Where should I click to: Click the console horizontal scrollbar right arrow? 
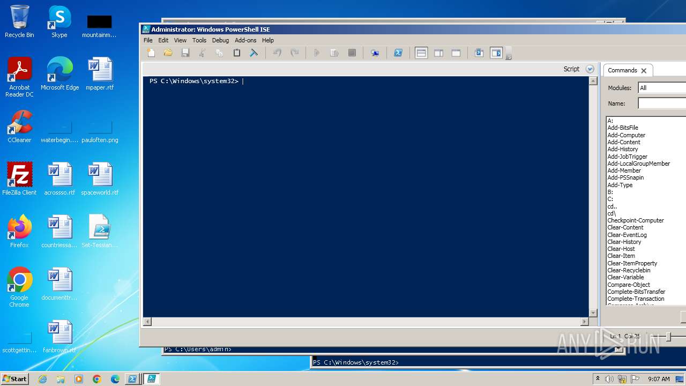(x=585, y=322)
